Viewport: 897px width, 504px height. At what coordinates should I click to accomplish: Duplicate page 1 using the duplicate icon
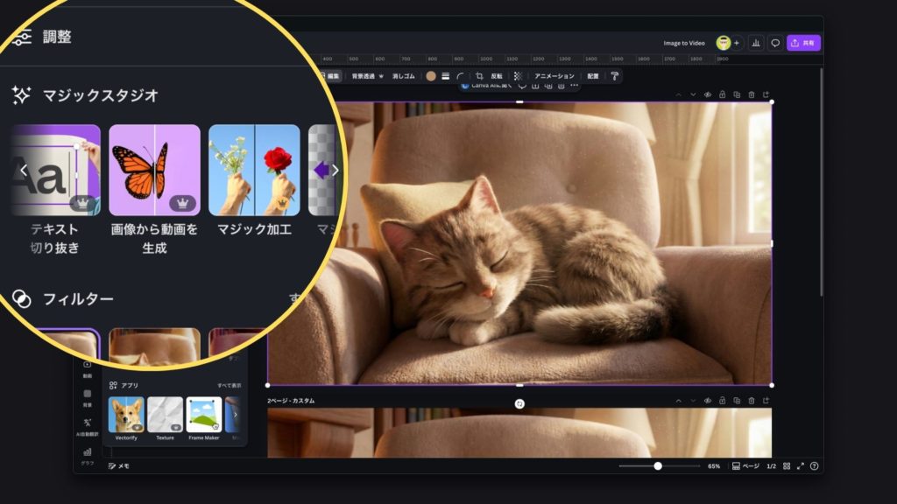[737, 94]
